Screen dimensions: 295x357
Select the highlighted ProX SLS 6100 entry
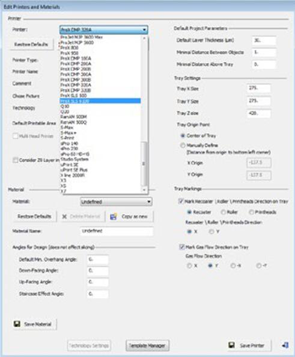tap(100, 101)
